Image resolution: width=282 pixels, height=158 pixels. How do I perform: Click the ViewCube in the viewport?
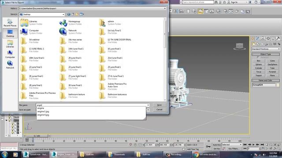pyautogui.click(x=240, y=47)
